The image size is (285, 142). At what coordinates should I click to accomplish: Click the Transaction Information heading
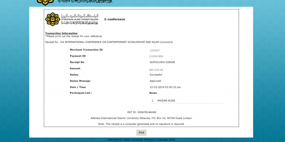(x=62, y=33)
